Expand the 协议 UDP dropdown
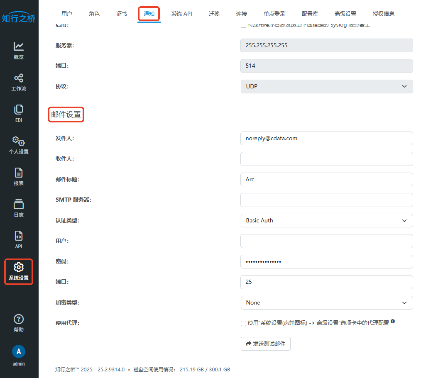Image resolution: width=426 pixels, height=378 pixels. (x=326, y=86)
